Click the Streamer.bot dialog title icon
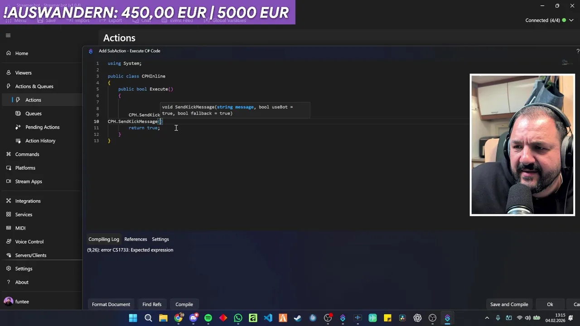The width and height of the screenshot is (580, 326). click(91, 51)
